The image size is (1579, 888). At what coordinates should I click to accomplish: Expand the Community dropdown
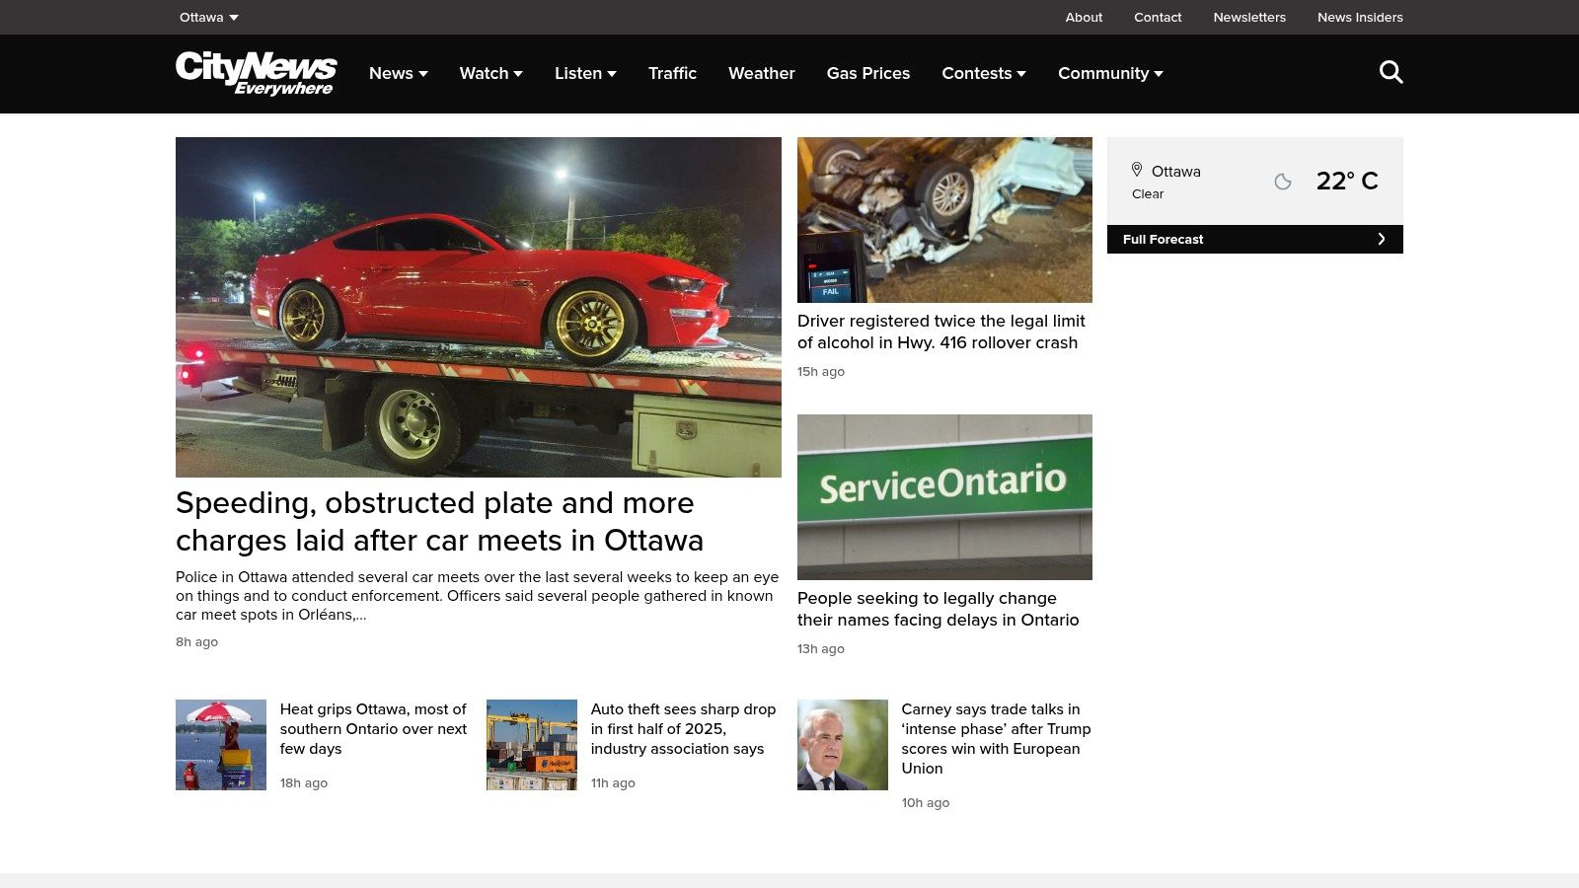click(x=1109, y=73)
